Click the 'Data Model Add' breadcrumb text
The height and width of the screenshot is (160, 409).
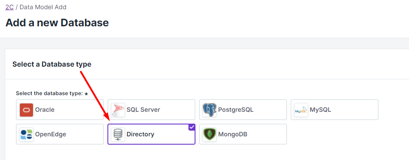(x=43, y=7)
